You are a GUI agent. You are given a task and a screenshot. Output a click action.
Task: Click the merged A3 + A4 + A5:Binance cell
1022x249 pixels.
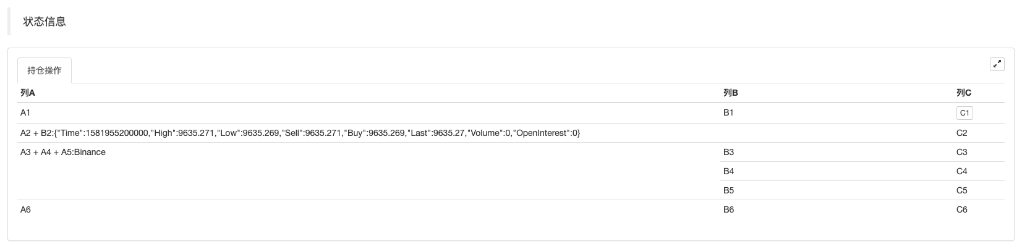click(x=63, y=152)
